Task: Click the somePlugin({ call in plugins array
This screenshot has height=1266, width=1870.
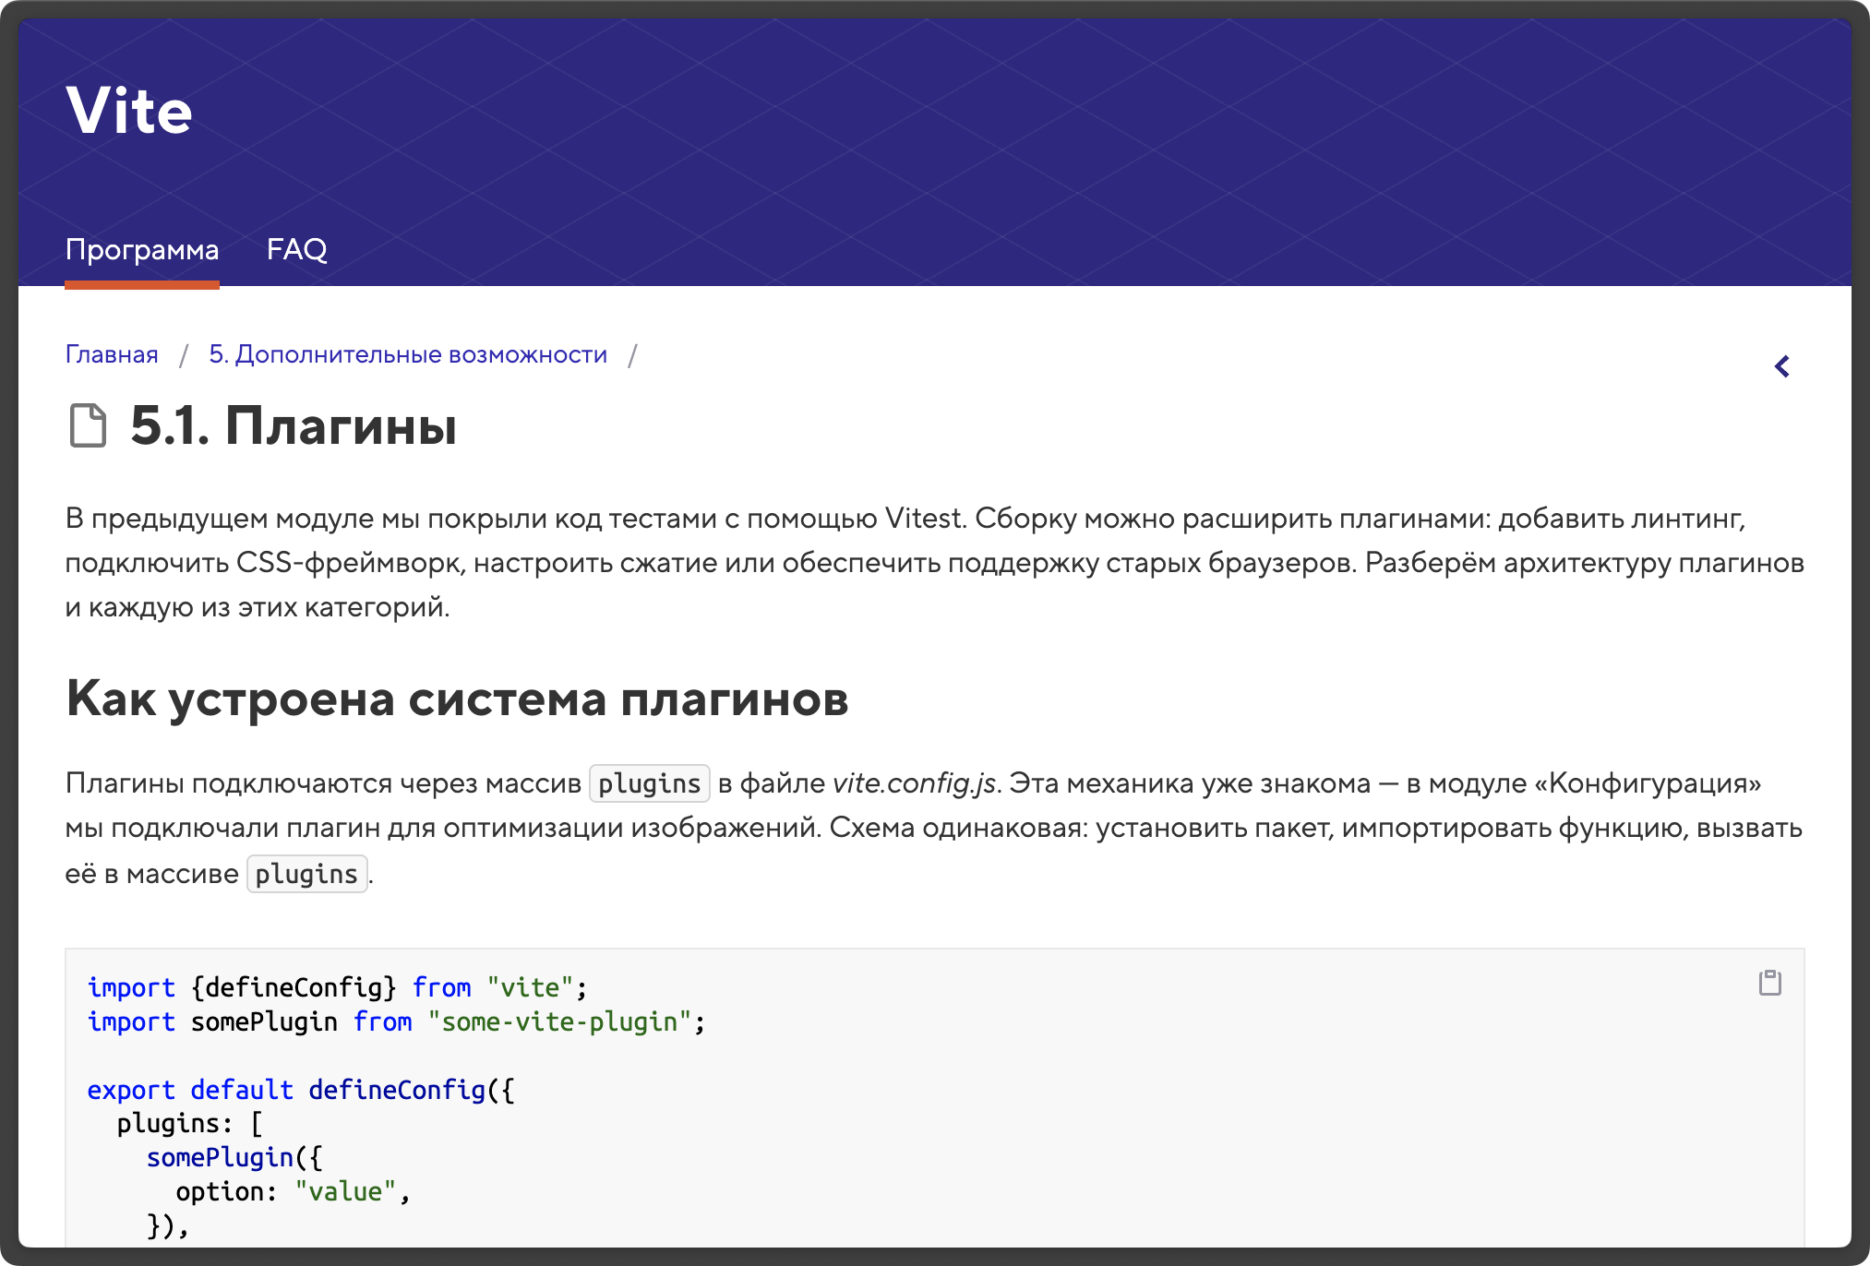Action: pyautogui.click(x=234, y=1158)
